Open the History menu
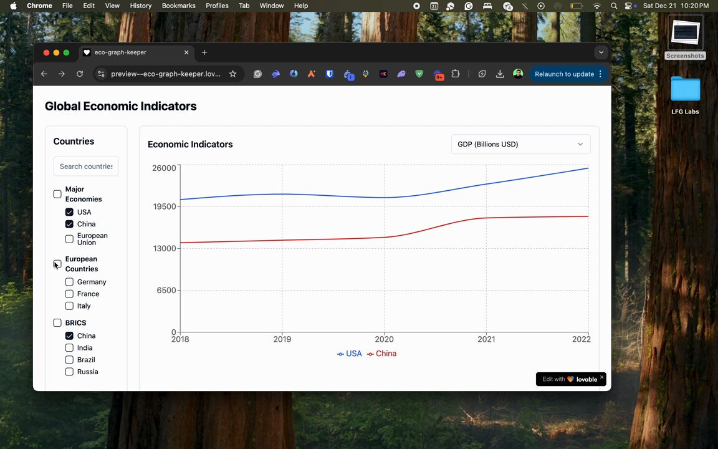Viewport: 718px width, 449px height. (141, 6)
